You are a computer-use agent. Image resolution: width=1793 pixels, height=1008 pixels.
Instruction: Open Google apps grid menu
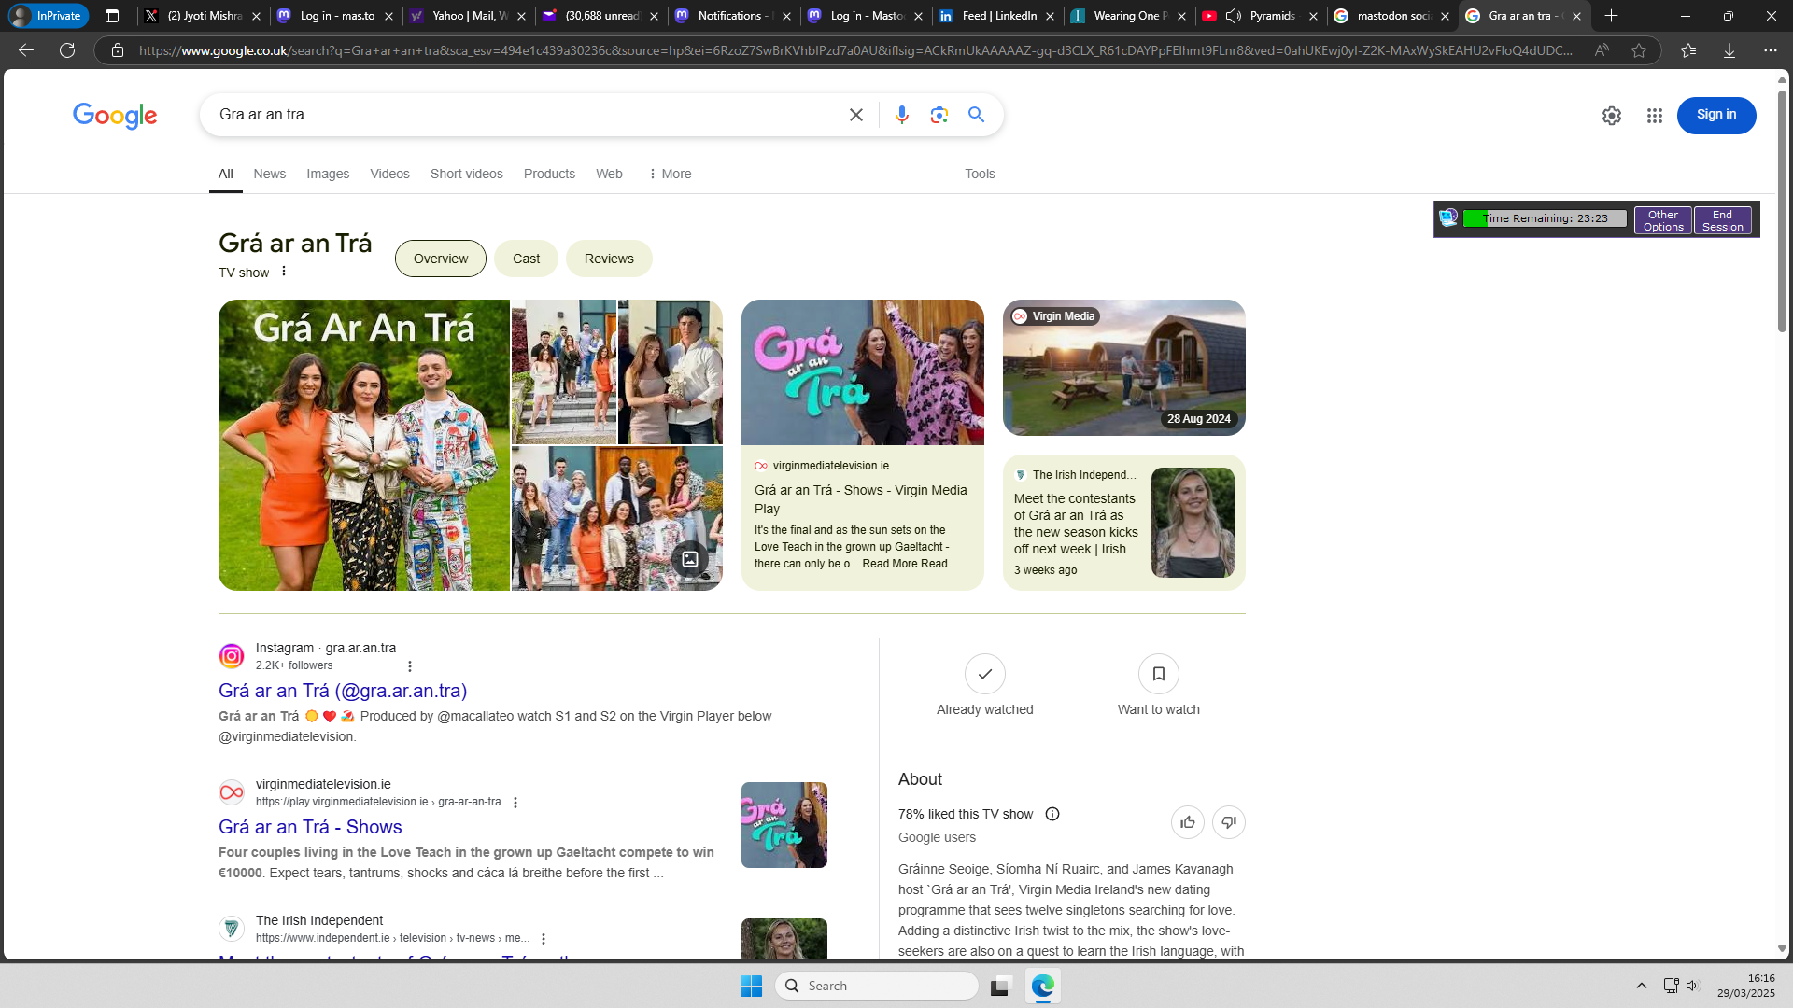1654,116
